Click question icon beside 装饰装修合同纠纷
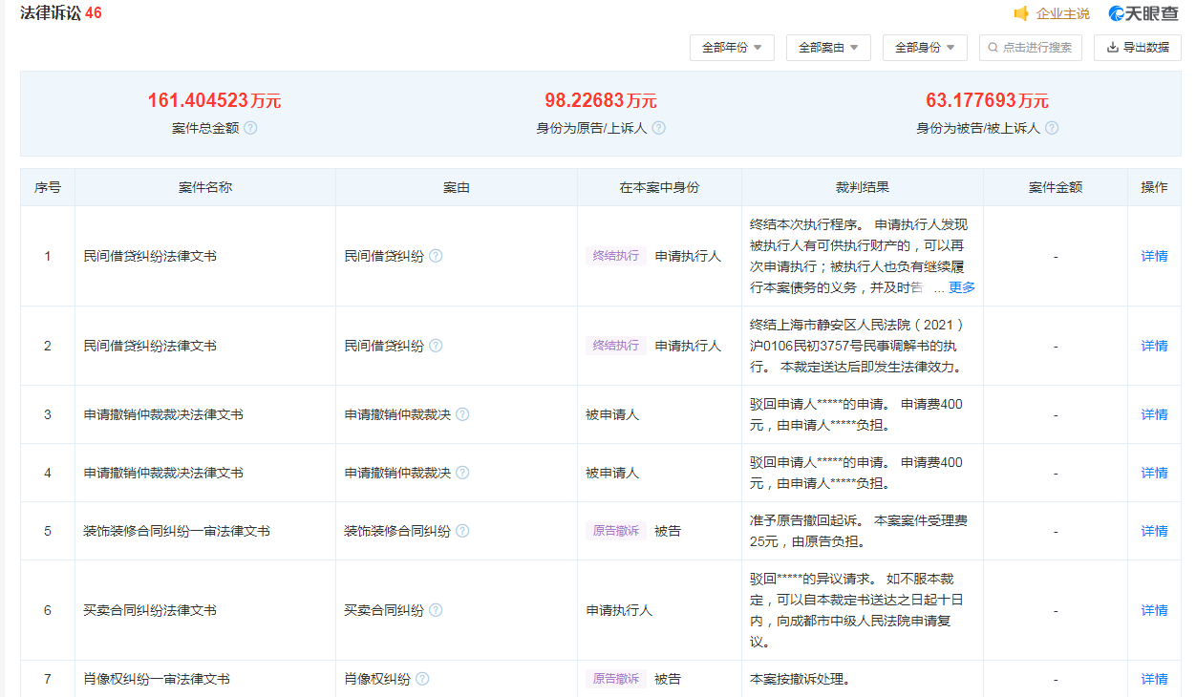Image resolution: width=1196 pixels, height=697 pixels. (462, 531)
